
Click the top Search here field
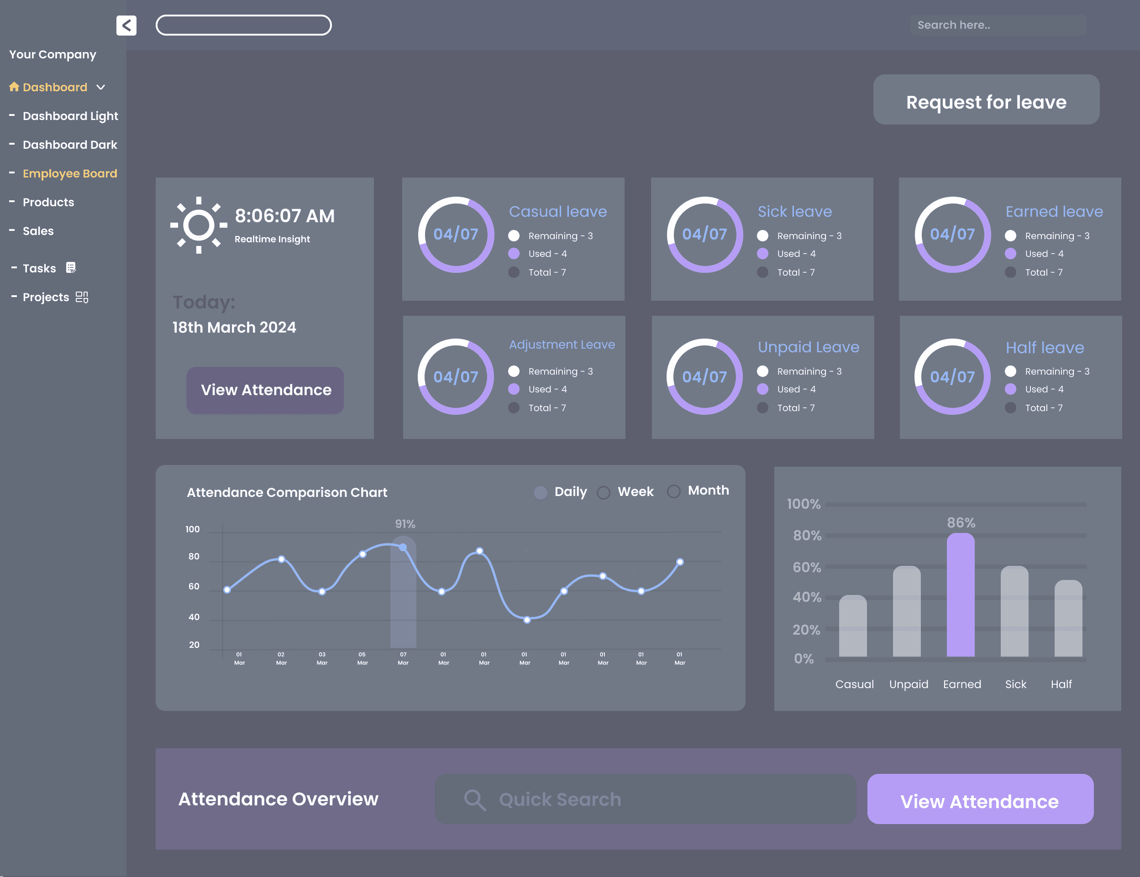click(x=998, y=25)
